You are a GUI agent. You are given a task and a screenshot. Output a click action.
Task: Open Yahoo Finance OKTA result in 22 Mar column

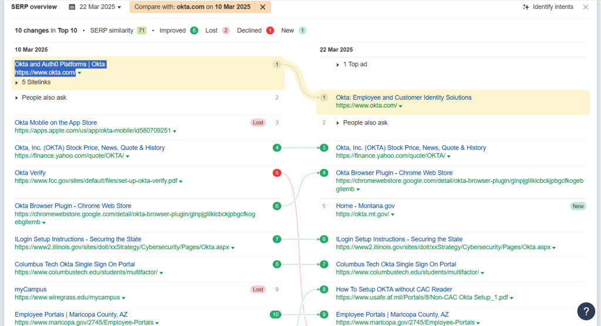pyautogui.click(x=411, y=148)
